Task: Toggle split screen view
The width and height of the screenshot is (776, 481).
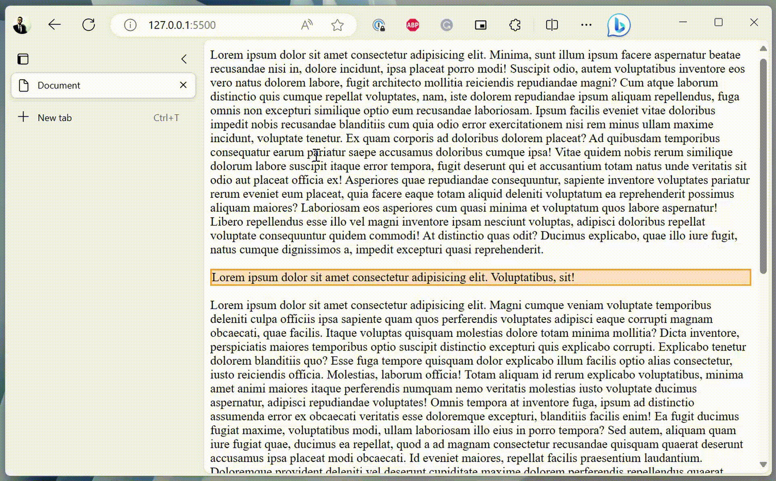Action: pyautogui.click(x=552, y=25)
